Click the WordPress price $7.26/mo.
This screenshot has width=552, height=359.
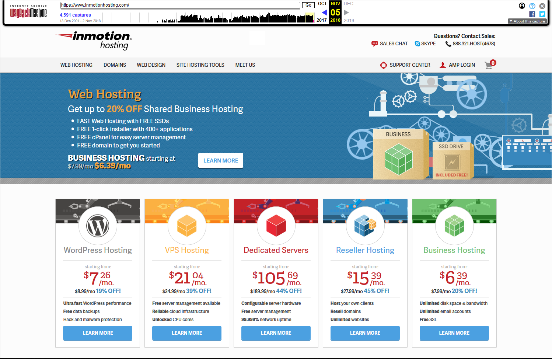coord(99,279)
